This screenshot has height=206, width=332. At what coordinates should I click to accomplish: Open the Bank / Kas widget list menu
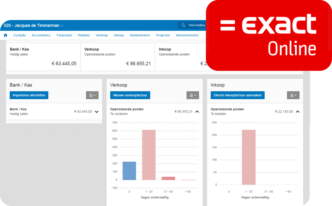click(x=92, y=95)
